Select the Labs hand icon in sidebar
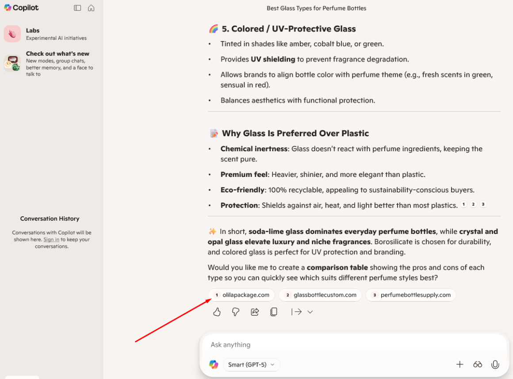This screenshot has width=513, height=379. tap(12, 34)
